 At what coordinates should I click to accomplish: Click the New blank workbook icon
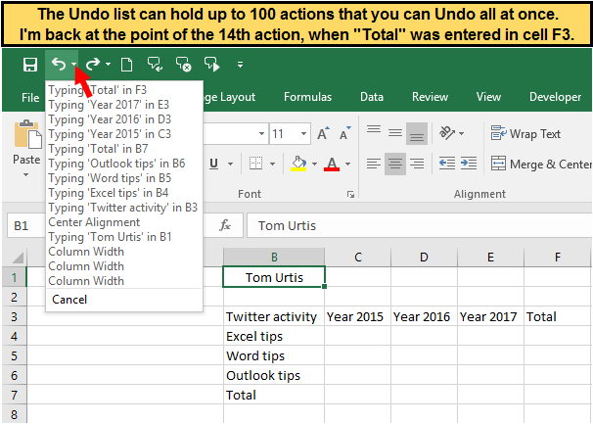point(126,65)
